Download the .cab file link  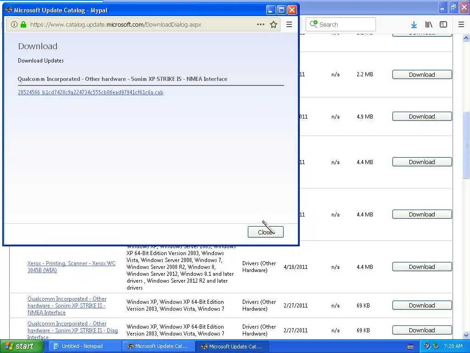tap(90, 92)
